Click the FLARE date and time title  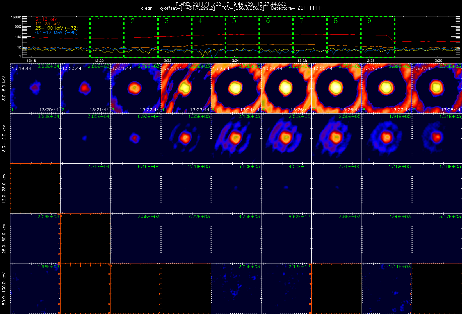click(x=231, y=4)
